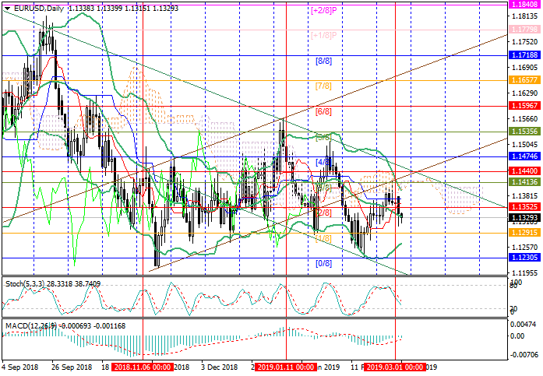This screenshot has width=543, height=376.
Task: Select the orange 1.12915 price label
Action: (x=523, y=232)
